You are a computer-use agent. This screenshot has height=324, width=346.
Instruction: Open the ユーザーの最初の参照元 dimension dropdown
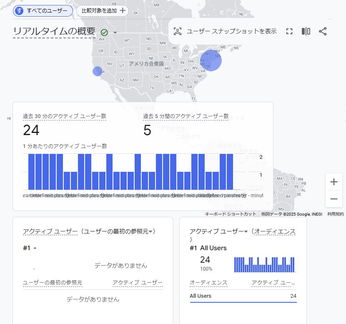tap(151, 231)
